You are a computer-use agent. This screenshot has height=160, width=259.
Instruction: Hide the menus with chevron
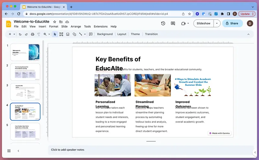(248, 34)
